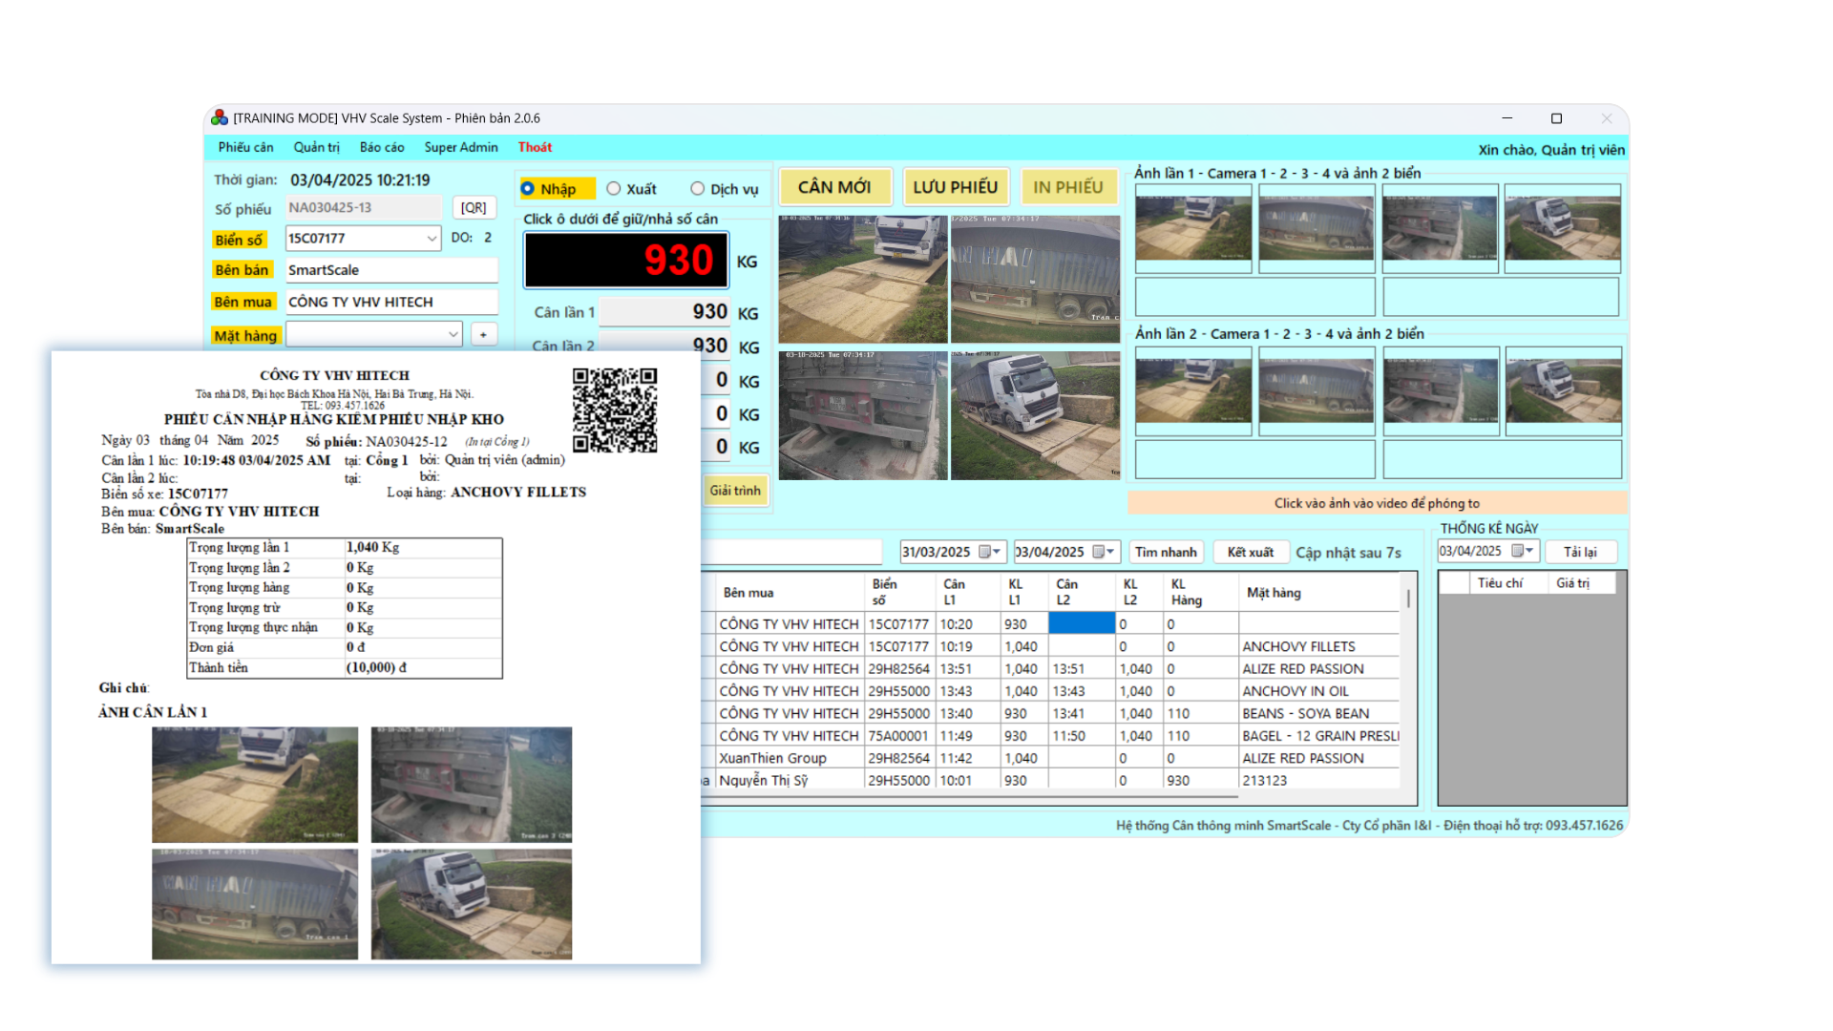Click bottom-left live camera view of truck rear
Image resolution: width=1833 pixels, height=1031 pixels.
[x=863, y=415]
